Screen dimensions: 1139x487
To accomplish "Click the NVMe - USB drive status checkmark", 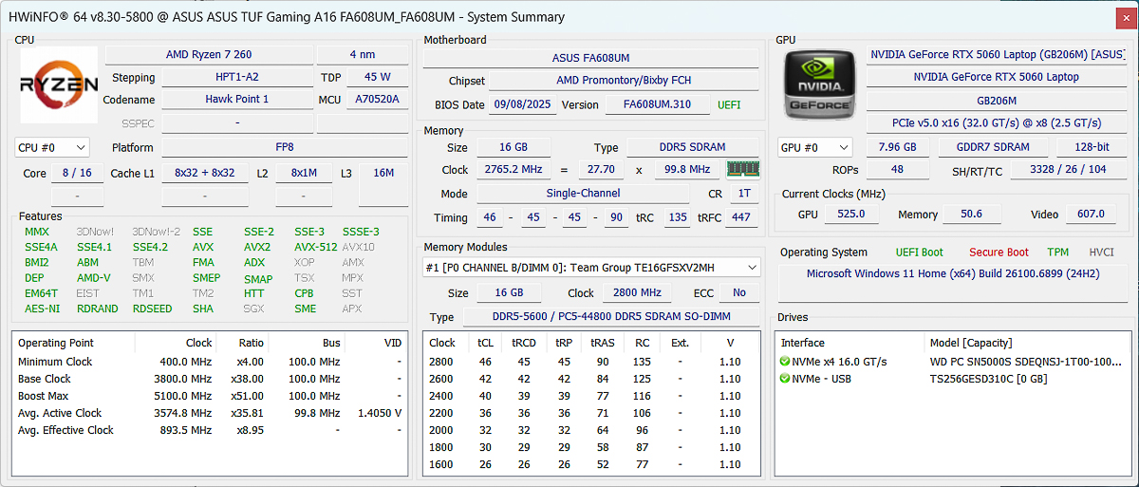I will [x=785, y=379].
